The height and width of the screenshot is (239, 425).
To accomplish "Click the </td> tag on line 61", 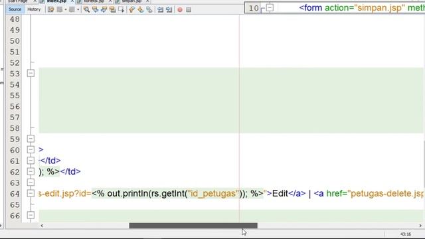I will 50,161.
